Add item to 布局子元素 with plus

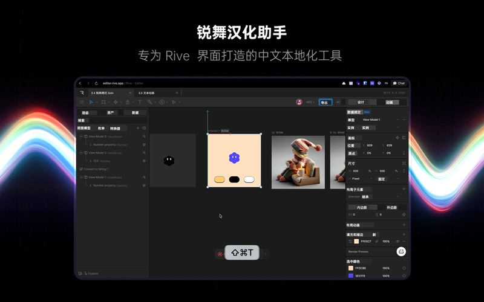[x=404, y=189]
